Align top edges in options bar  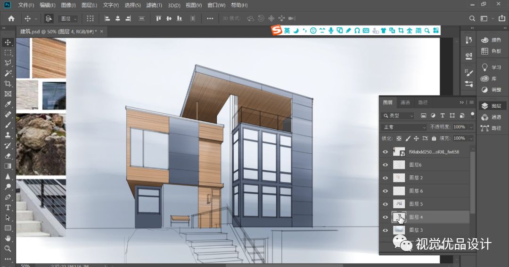158,18
